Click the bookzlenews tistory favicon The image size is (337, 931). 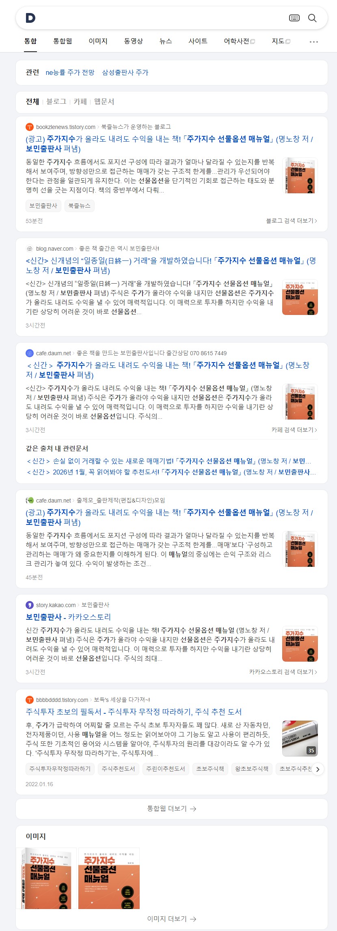pos(29,127)
